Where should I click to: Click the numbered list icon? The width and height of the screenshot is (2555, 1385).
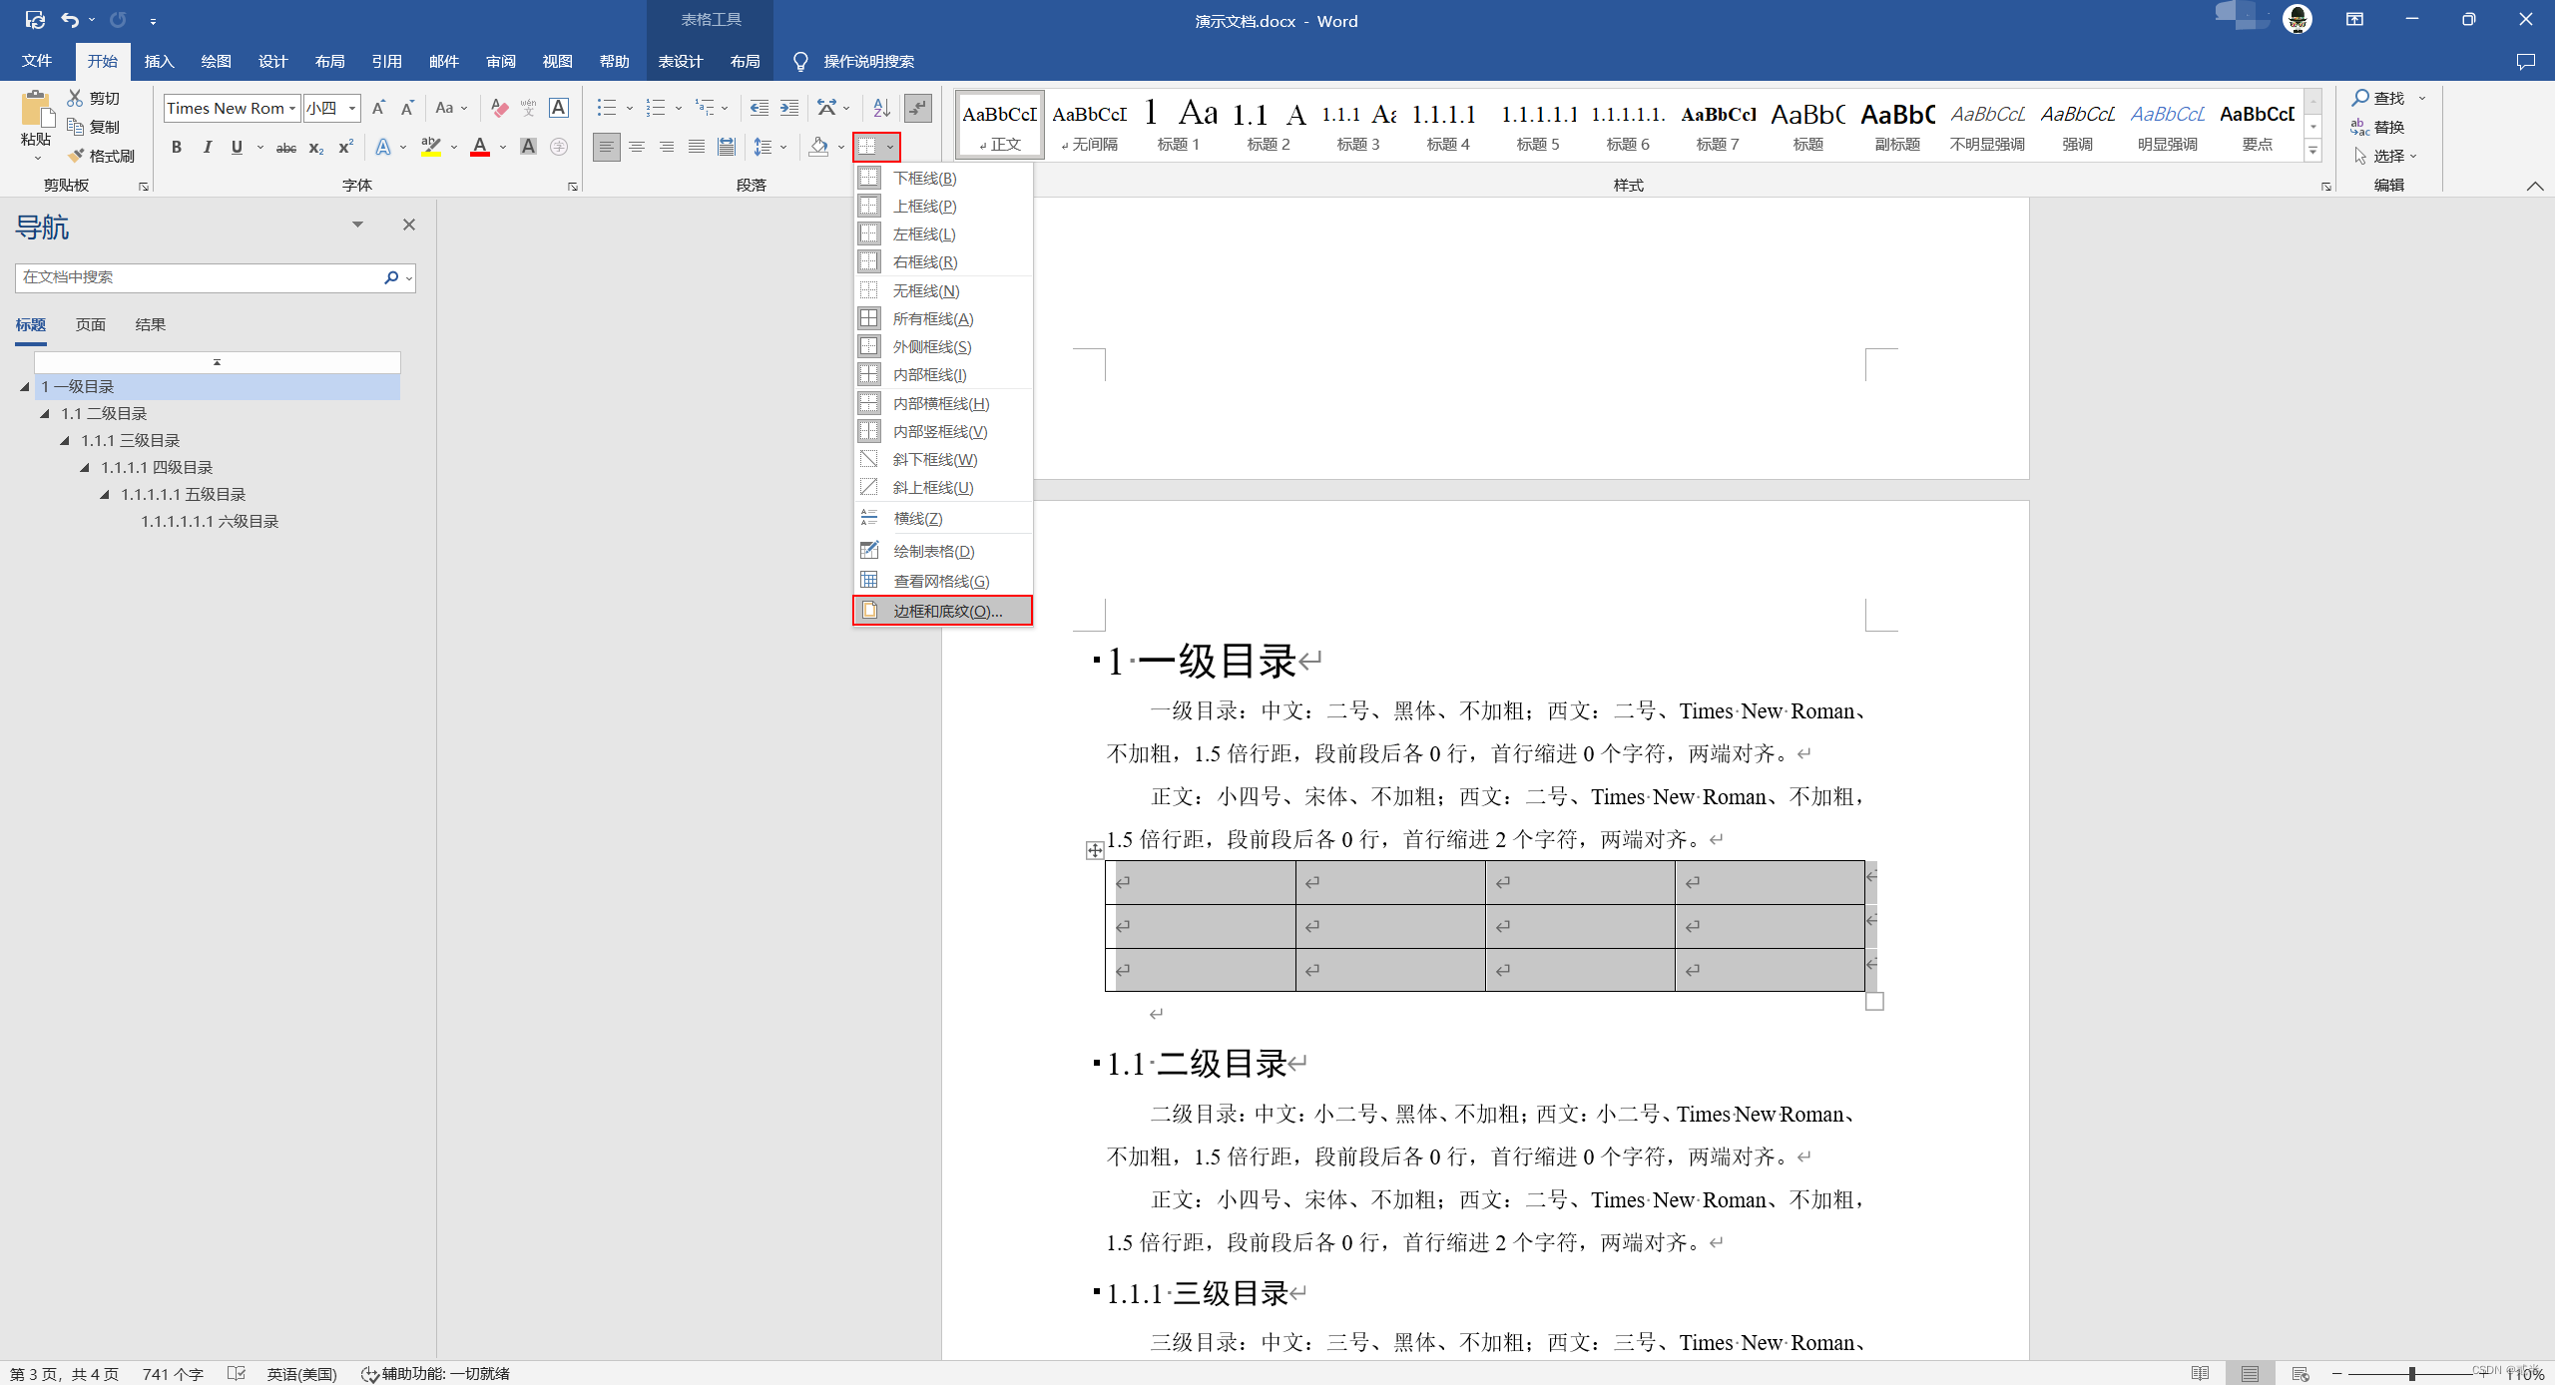(656, 108)
